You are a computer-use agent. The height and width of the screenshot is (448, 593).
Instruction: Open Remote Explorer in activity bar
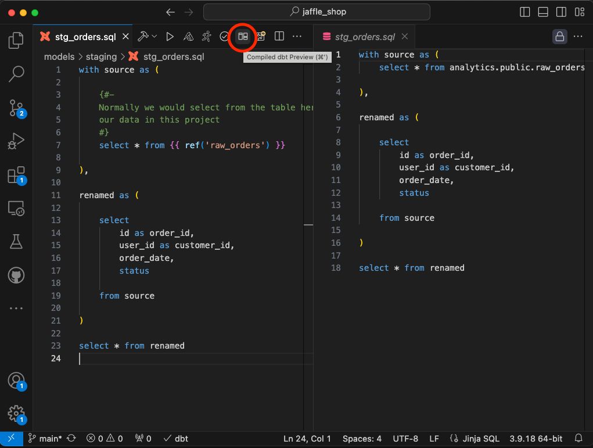(16, 208)
